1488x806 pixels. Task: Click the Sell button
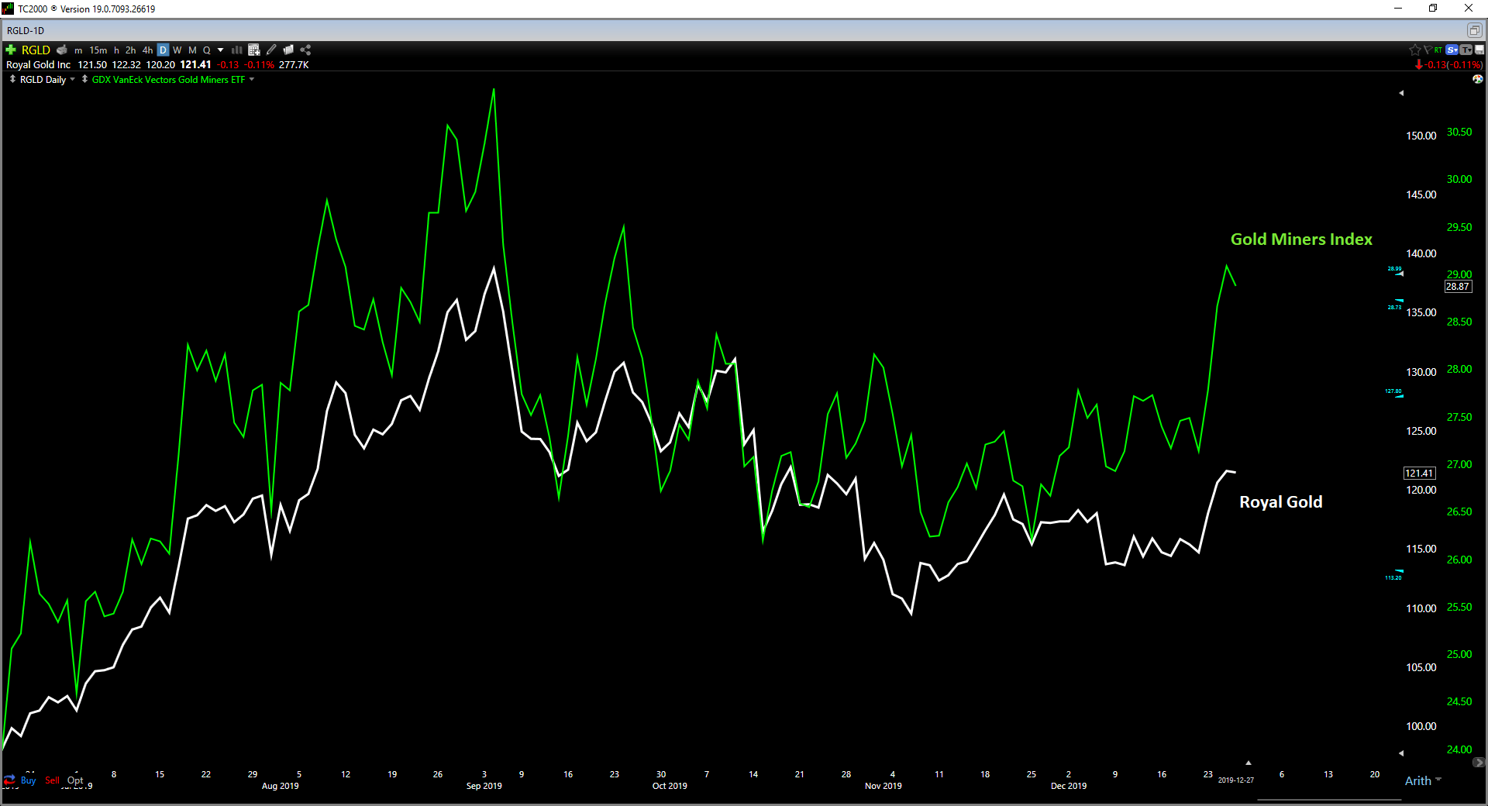pos(52,780)
